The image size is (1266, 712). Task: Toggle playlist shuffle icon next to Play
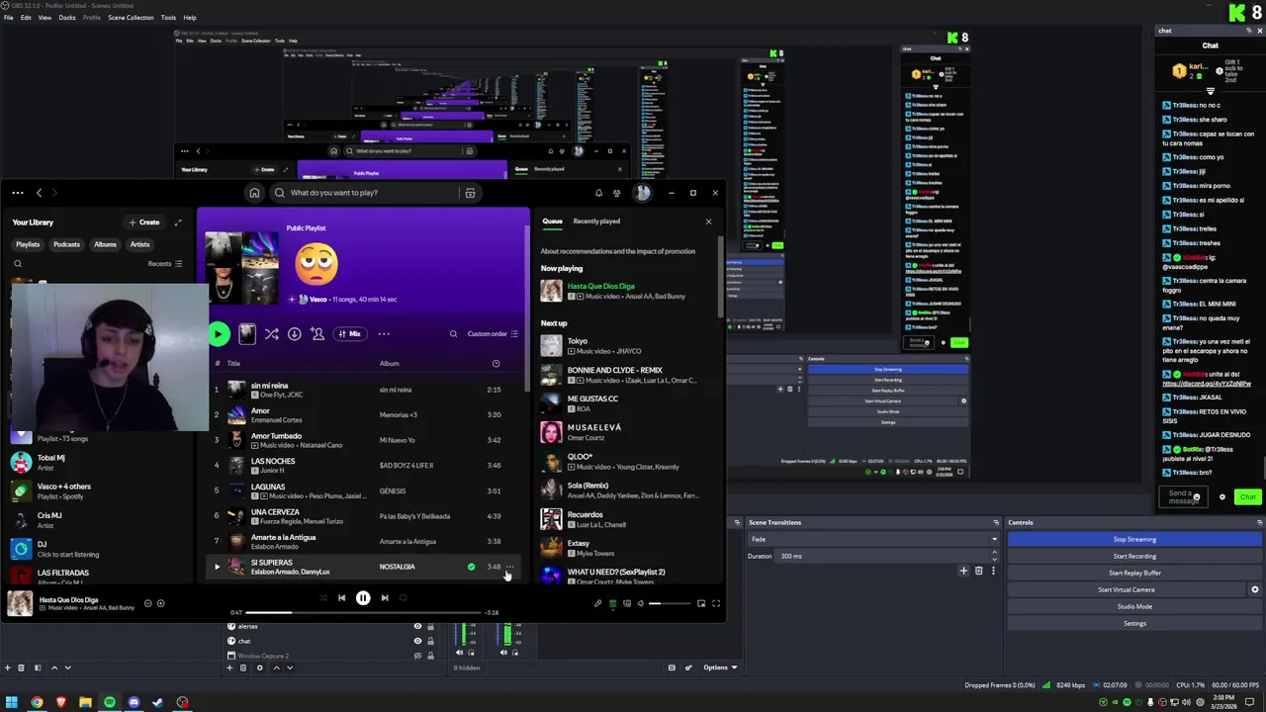coord(272,334)
